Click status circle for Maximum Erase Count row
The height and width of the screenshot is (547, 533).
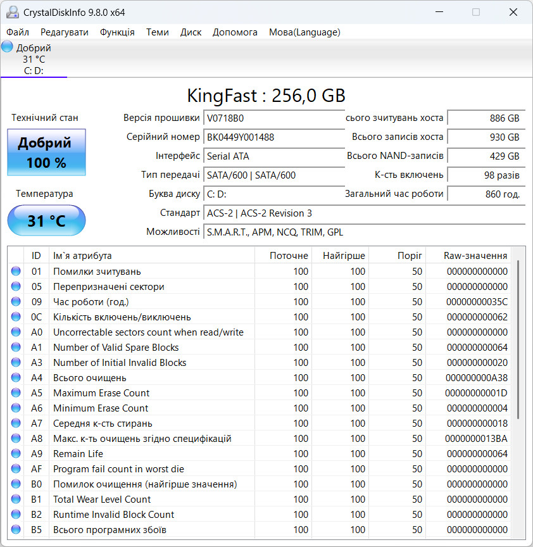pos(16,393)
